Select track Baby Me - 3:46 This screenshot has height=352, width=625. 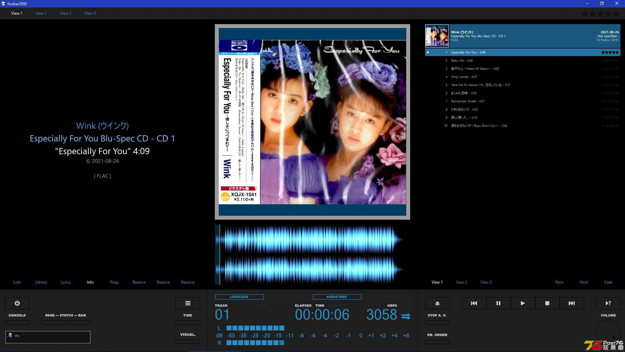(x=523, y=61)
